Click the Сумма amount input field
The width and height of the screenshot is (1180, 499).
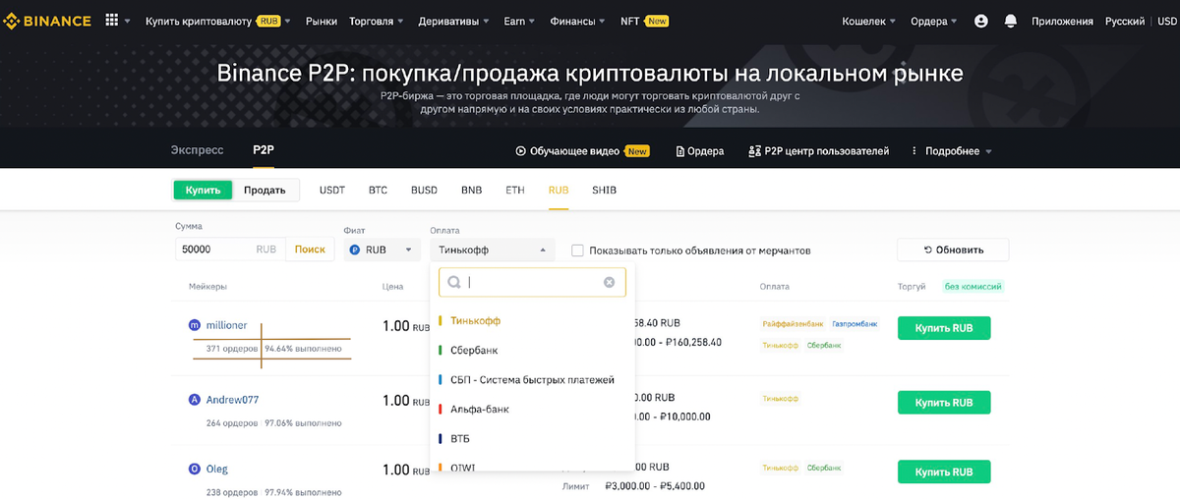230,249
